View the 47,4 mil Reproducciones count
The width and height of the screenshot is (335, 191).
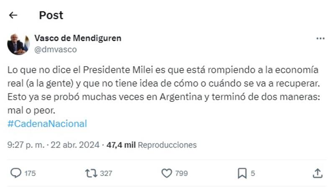click(152, 145)
